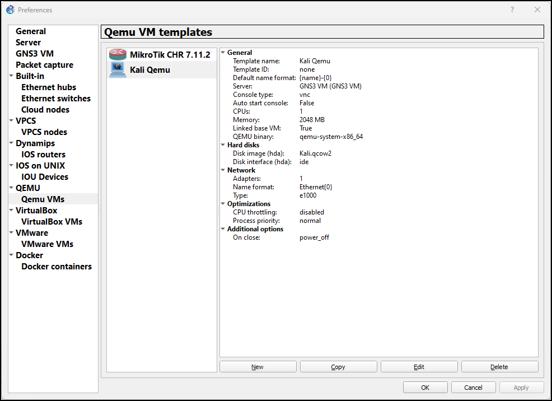
Task: Select Ethernet switches in the sidebar
Action: 56,99
